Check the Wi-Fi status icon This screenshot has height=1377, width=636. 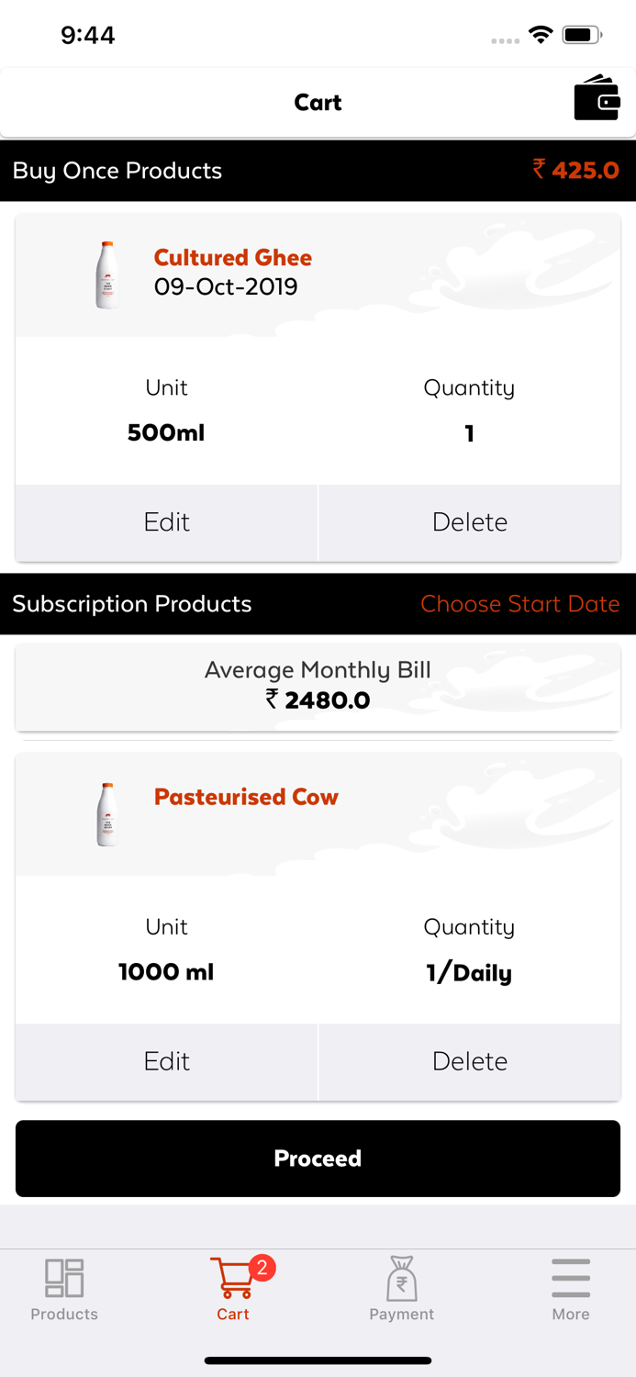pos(541,36)
